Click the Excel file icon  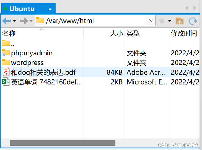pyautogui.click(x=6, y=82)
